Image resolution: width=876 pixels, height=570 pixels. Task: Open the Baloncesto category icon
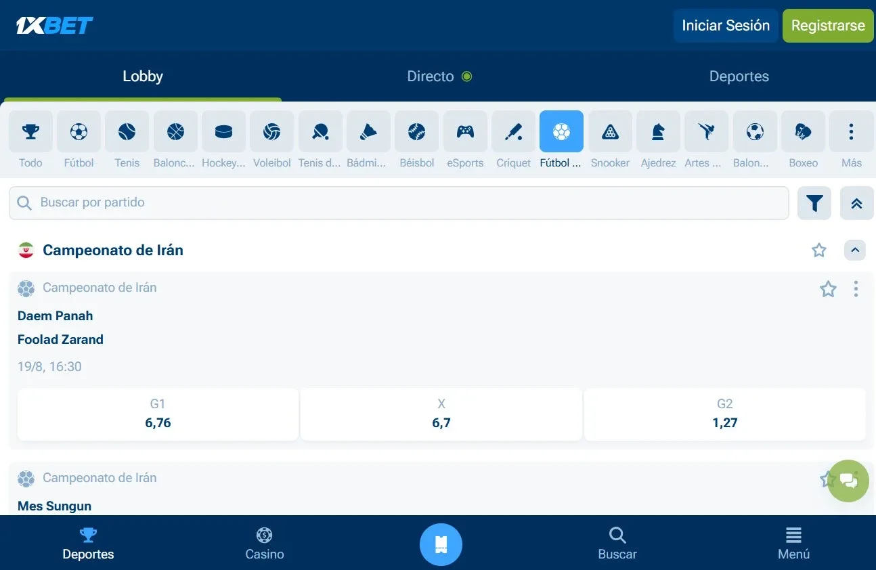pos(175,131)
